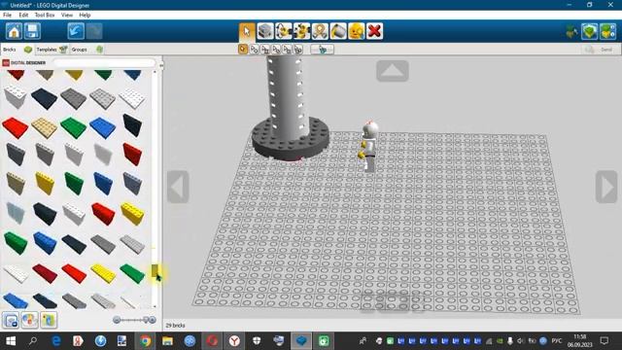The image size is (622, 350).
Task: Choose the second multiple selection sub-tool
Action: pyautogui.click(x=254, y=50)
